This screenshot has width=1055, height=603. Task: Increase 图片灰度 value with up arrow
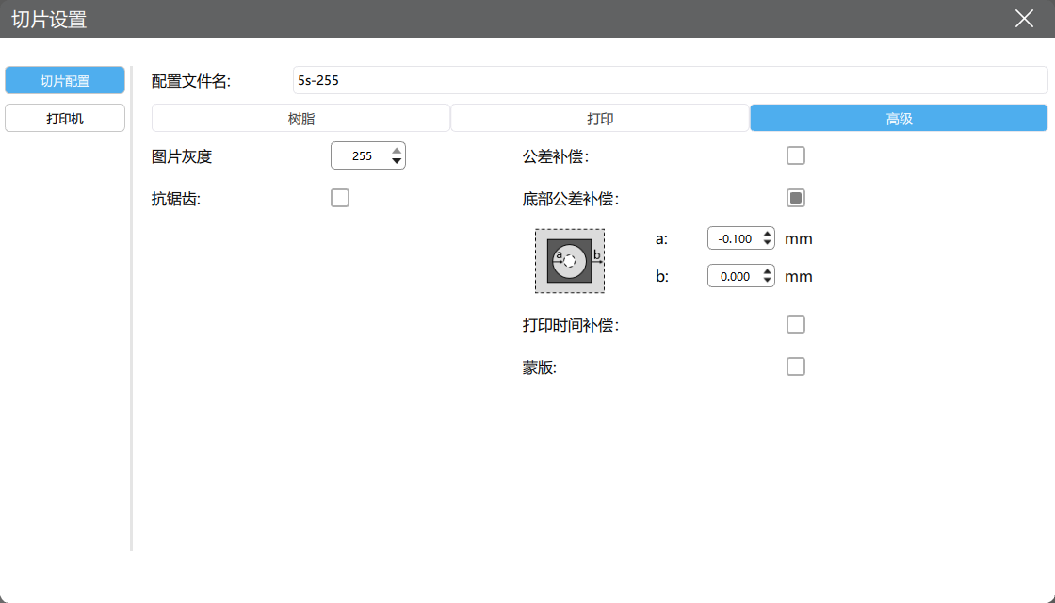click(x=397, y=150)
